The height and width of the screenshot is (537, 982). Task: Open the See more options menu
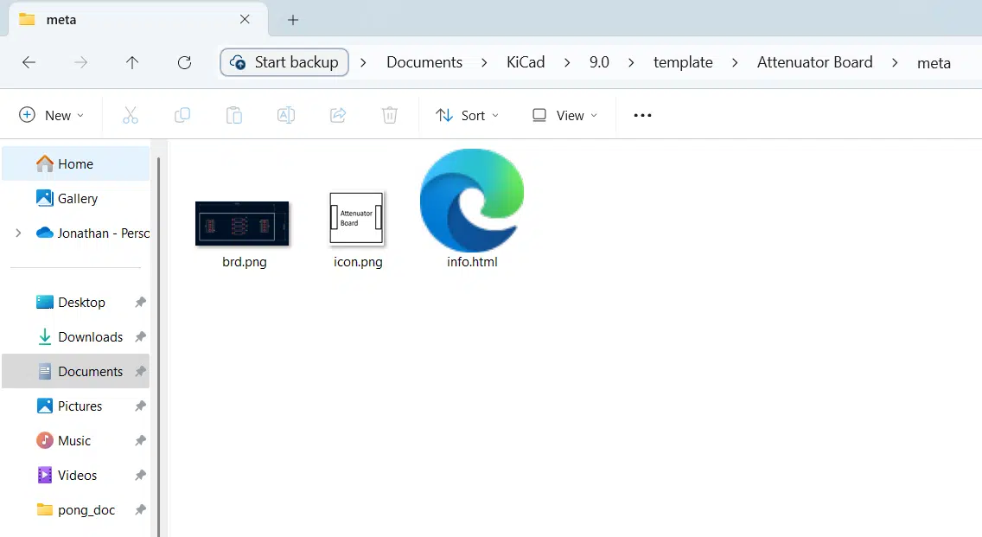coord(642,115)
